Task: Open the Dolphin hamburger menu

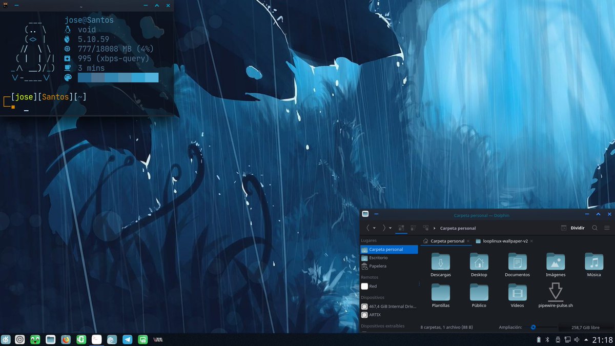Action: (607, 228)
